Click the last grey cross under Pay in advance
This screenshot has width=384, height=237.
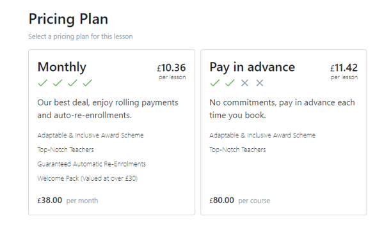[x=260, y=83]
